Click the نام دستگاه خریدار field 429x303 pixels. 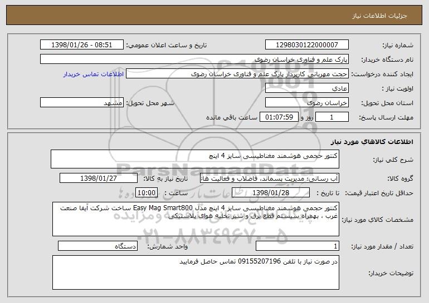click(x=194, y=59)
